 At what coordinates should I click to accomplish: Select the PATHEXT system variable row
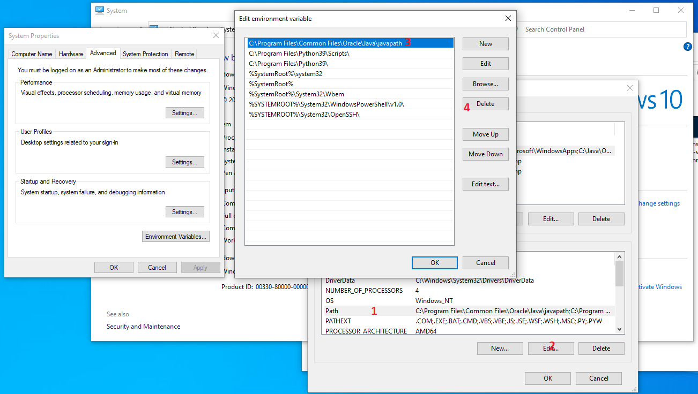(469, 321)
